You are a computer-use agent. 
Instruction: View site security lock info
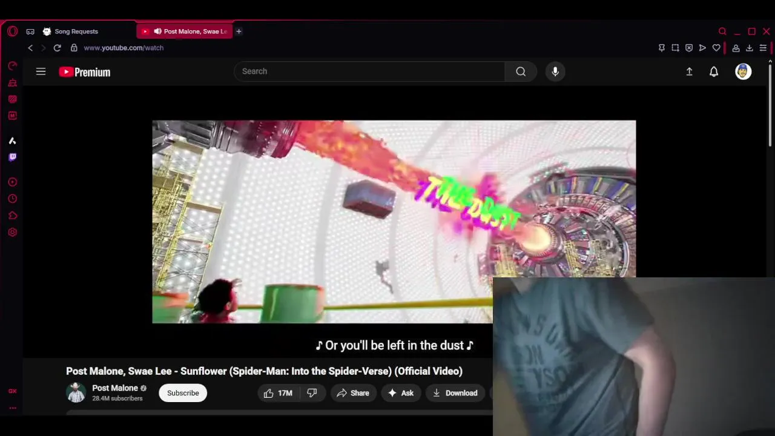(74, 48)
